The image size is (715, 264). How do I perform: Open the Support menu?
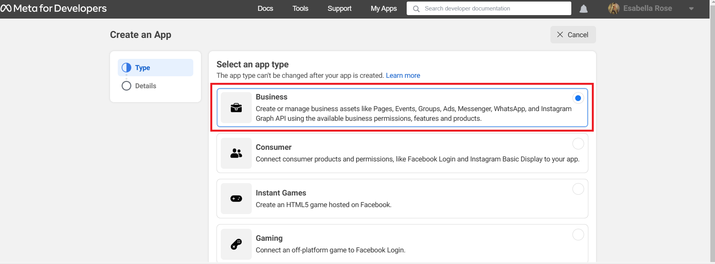tap(339, 9)
